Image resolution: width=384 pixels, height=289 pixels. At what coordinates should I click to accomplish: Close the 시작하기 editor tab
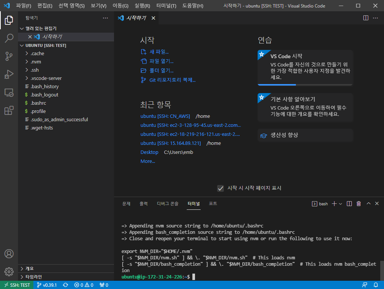(153, 18)
